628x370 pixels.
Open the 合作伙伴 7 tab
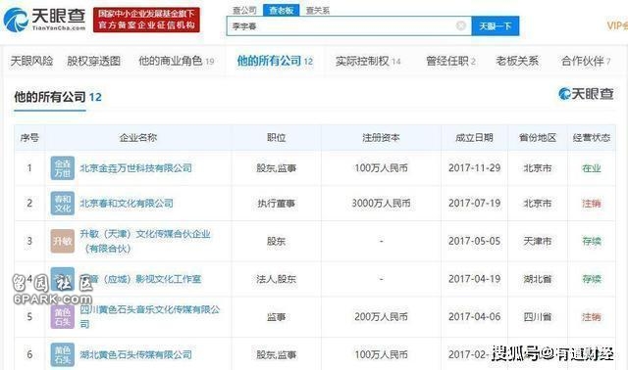click(x=586, y=61)
